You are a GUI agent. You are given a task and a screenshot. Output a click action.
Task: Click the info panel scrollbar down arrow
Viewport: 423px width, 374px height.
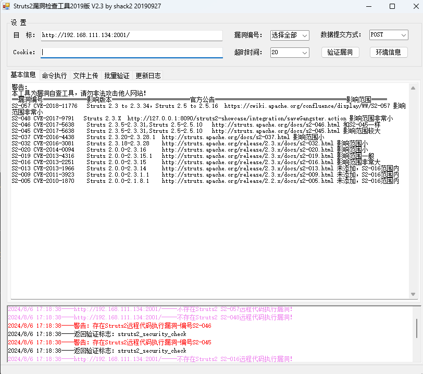(414, 294)
